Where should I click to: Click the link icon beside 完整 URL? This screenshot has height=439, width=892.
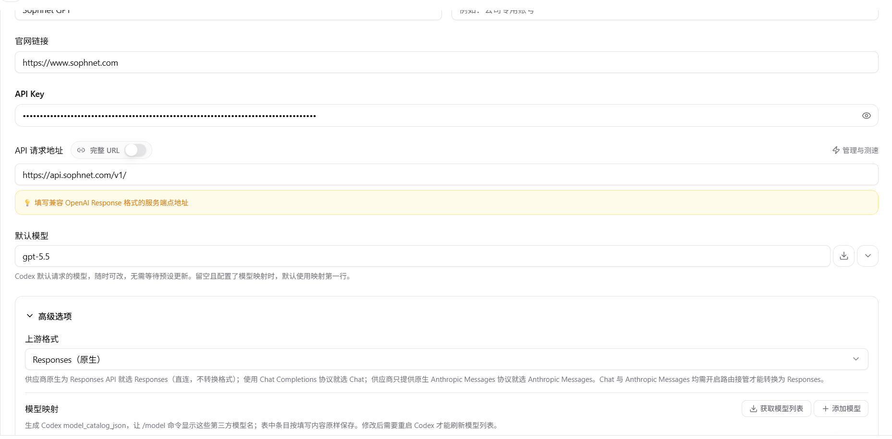(81, 150)
